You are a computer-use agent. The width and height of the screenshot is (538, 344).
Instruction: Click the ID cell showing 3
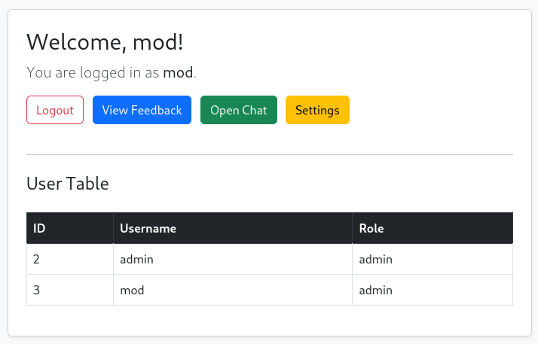pyautogui.click(x=70, y=290)
